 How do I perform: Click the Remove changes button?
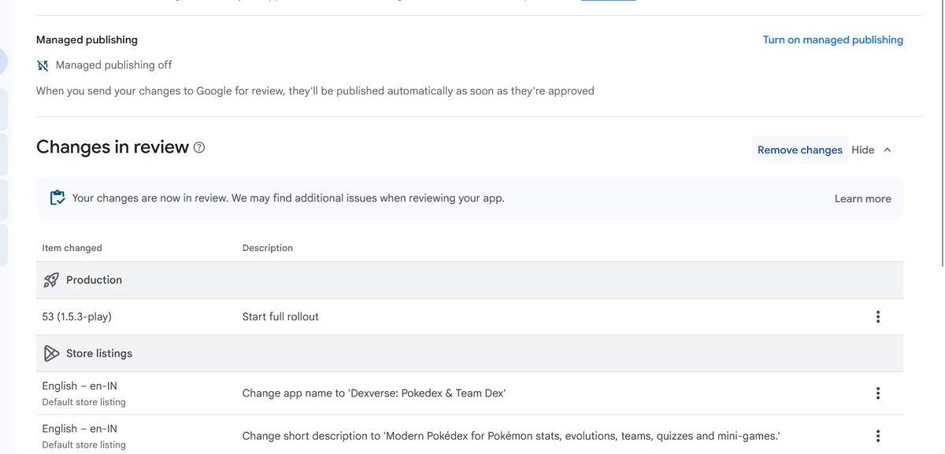pos(800,149)
